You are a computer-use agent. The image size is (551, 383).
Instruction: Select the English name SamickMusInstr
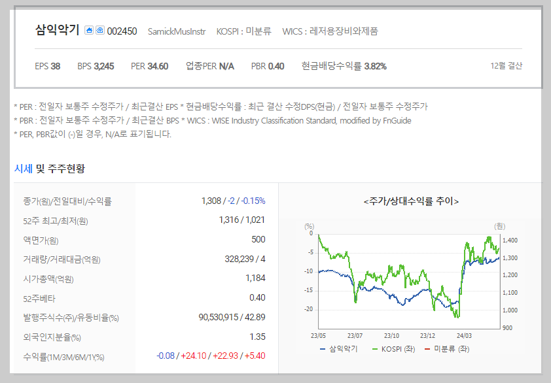177,31
